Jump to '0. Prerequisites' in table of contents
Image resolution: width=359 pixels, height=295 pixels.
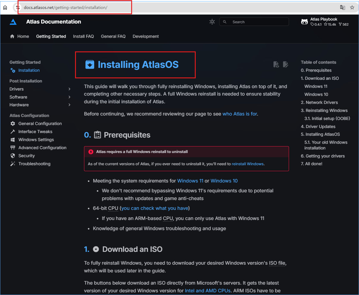coord(316,70)
